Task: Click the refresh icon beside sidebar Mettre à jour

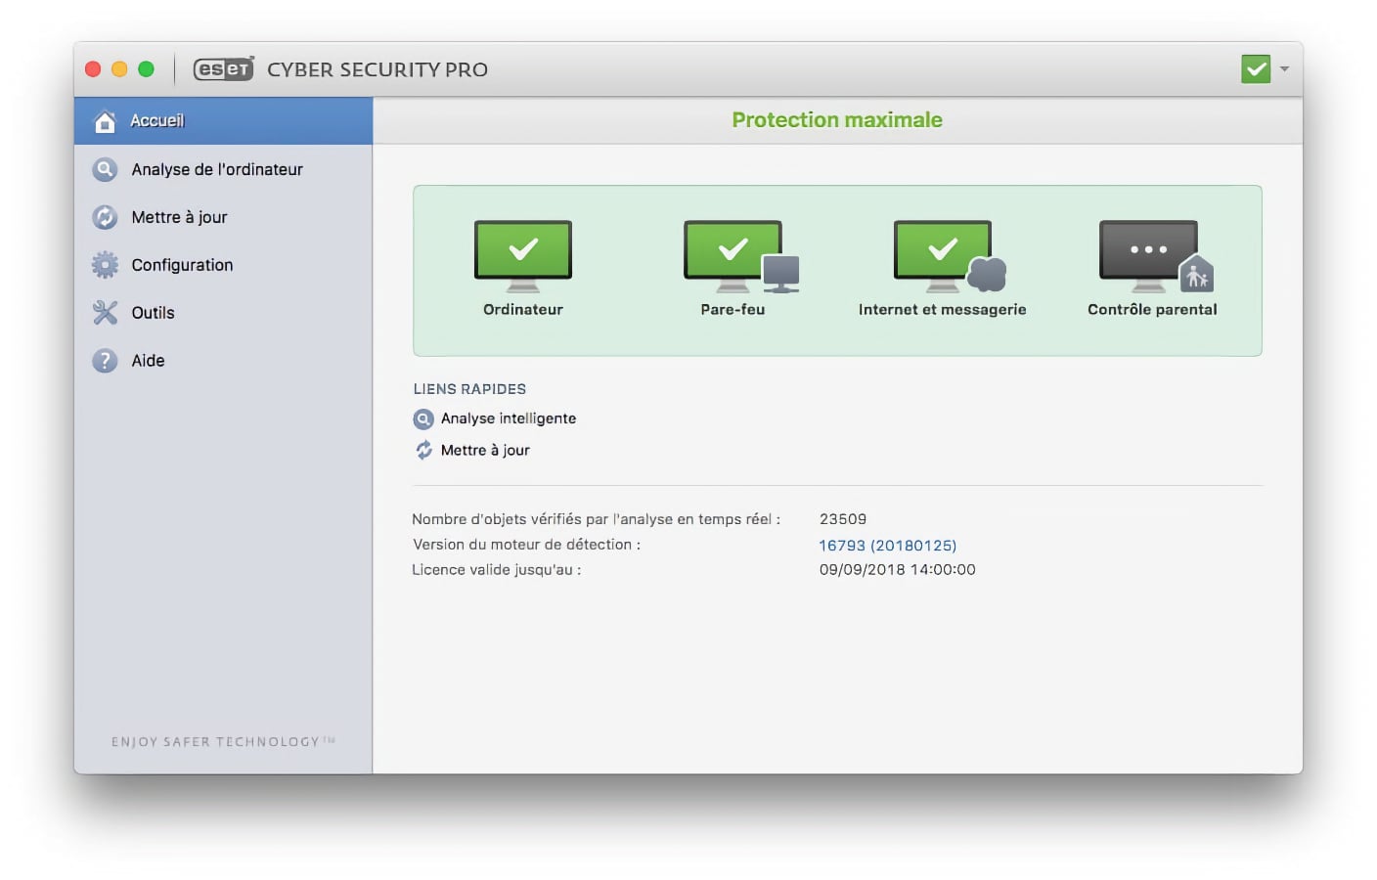Action: 105,217
